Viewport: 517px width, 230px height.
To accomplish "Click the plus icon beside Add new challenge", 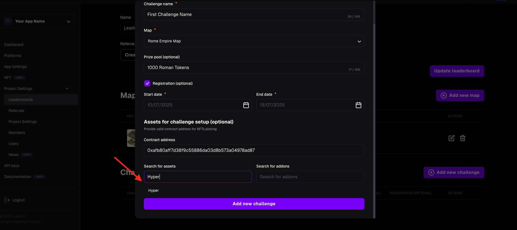I will click(x=431, y=172).
